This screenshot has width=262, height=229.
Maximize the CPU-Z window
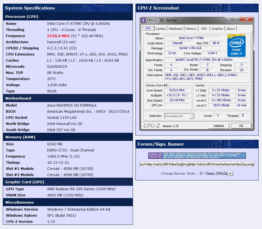[236, 19]
